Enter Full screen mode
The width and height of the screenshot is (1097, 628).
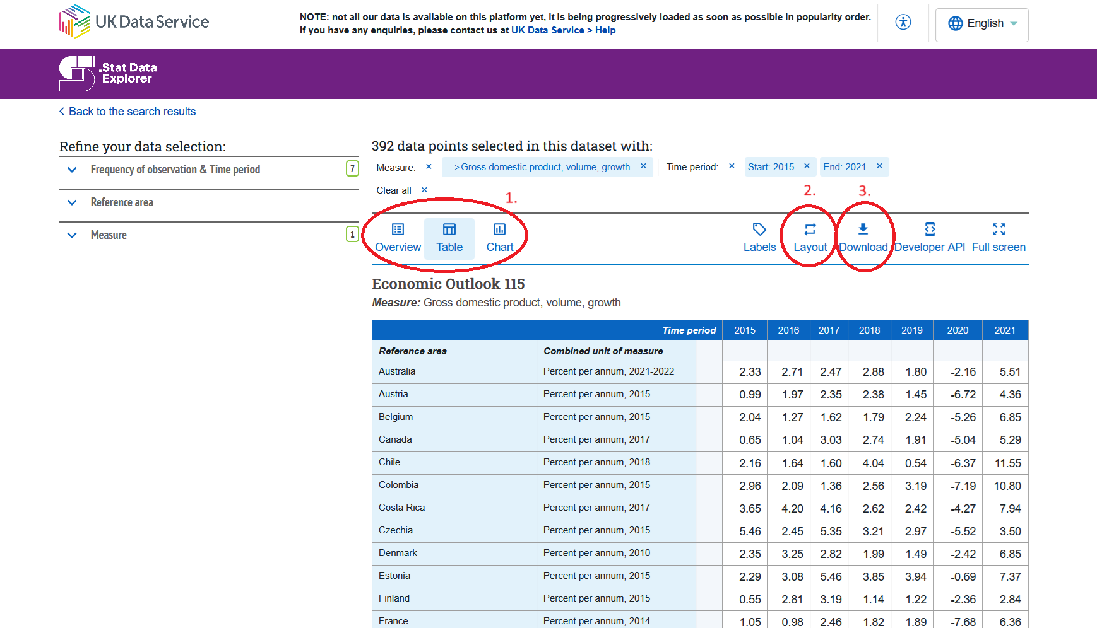pyautogui.click(x=999, y=238)
